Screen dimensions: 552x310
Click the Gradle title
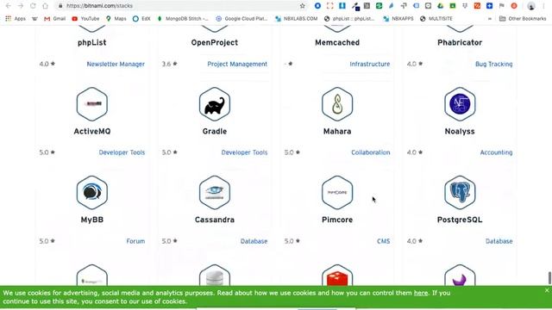point(215,132)
